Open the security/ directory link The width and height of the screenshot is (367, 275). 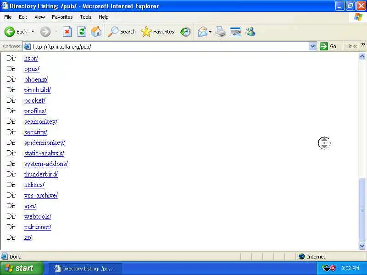pyautogui.click(x=36, y=132)
